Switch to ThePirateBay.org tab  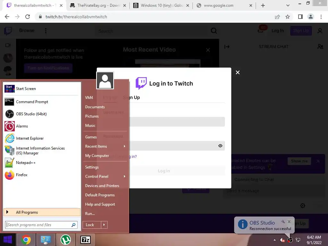tap(98, 5)
